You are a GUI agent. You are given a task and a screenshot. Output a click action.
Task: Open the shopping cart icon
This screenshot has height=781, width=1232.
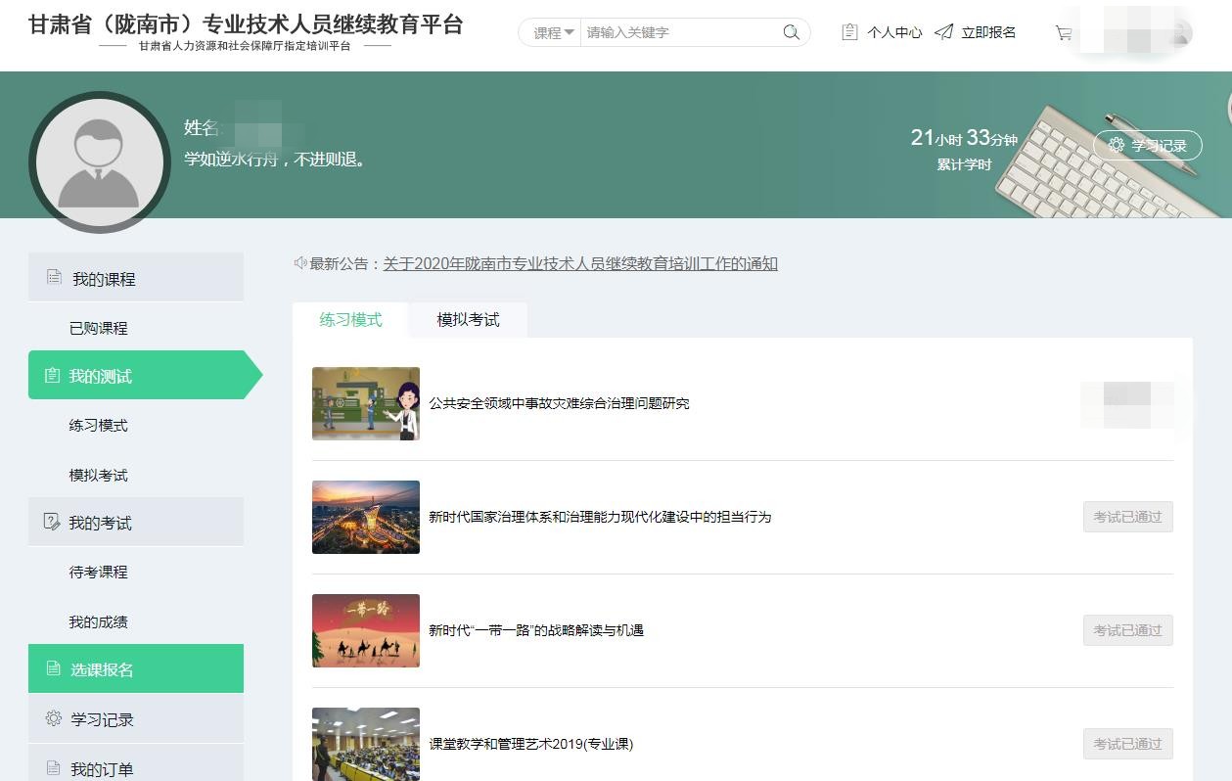pyautogui.click(x=1063, y=33)
